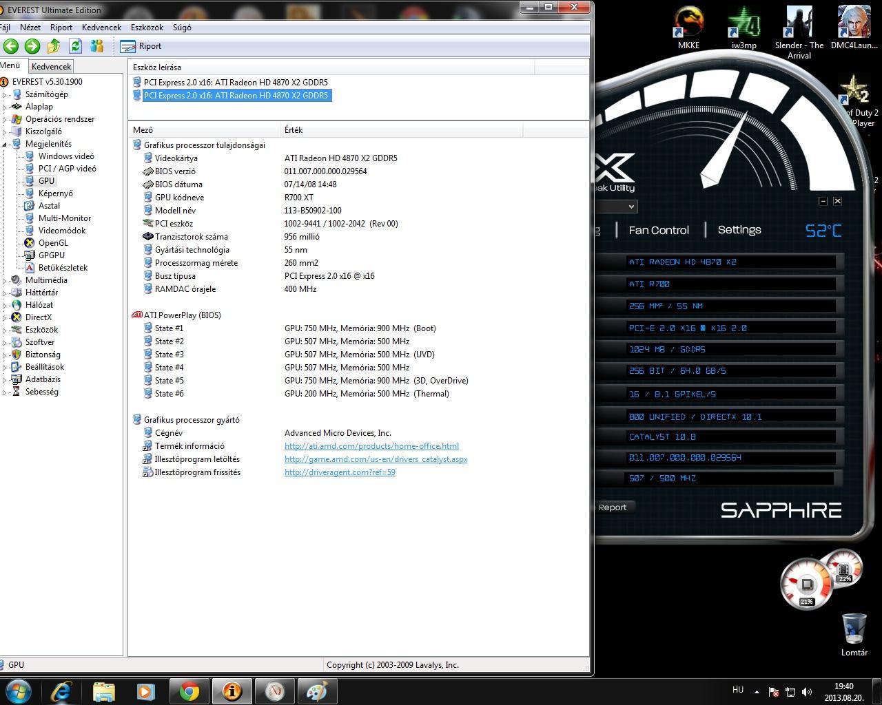This screenshot has height=705, width=882.
Task: Expand the Háttértár tree node
Action: click(4, 293)
